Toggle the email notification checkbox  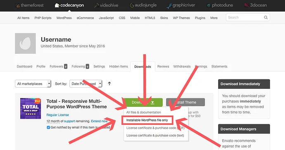[48, 127]
